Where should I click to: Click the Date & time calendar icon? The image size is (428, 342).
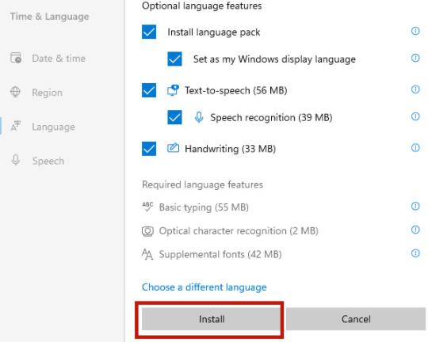click(x=16, y=58)
